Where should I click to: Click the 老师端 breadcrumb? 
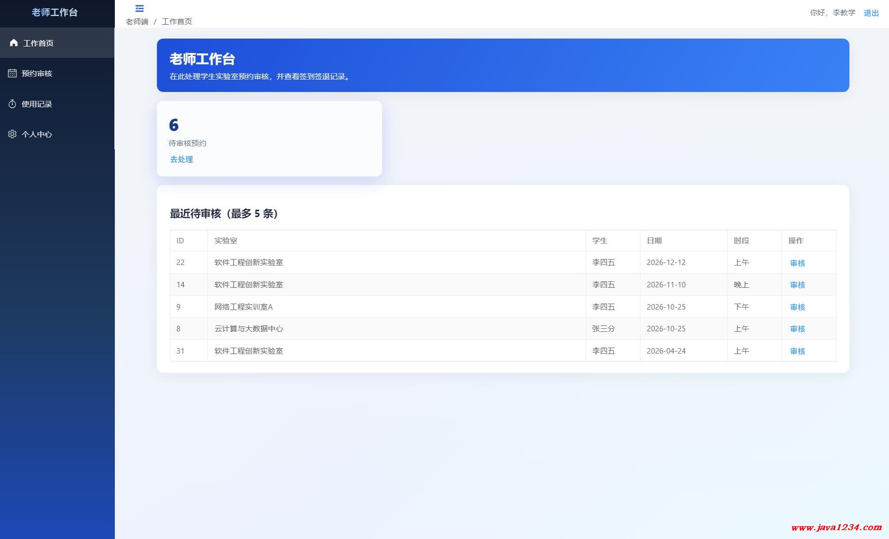pyautogui.click(x=137, y=21)
